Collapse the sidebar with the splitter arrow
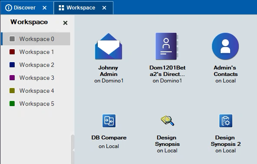The image size is (257, 164). [73, 150]
